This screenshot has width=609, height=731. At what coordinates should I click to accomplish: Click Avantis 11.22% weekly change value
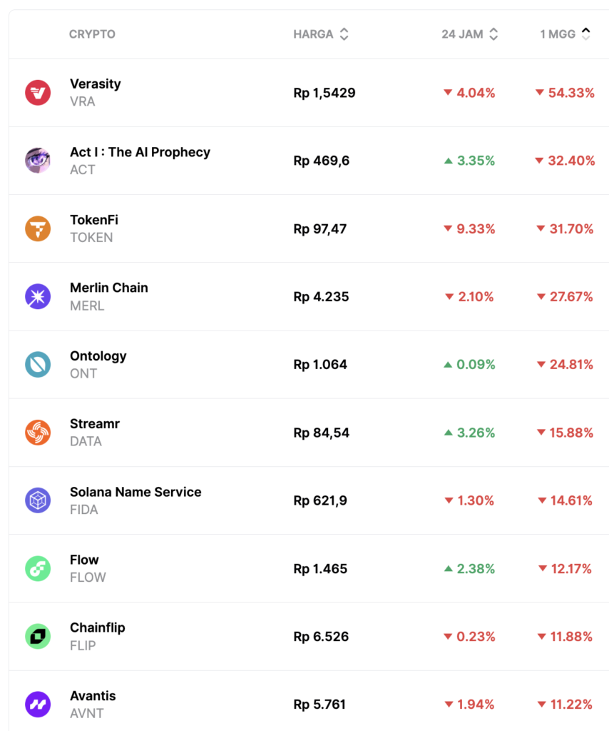[564, 705]
